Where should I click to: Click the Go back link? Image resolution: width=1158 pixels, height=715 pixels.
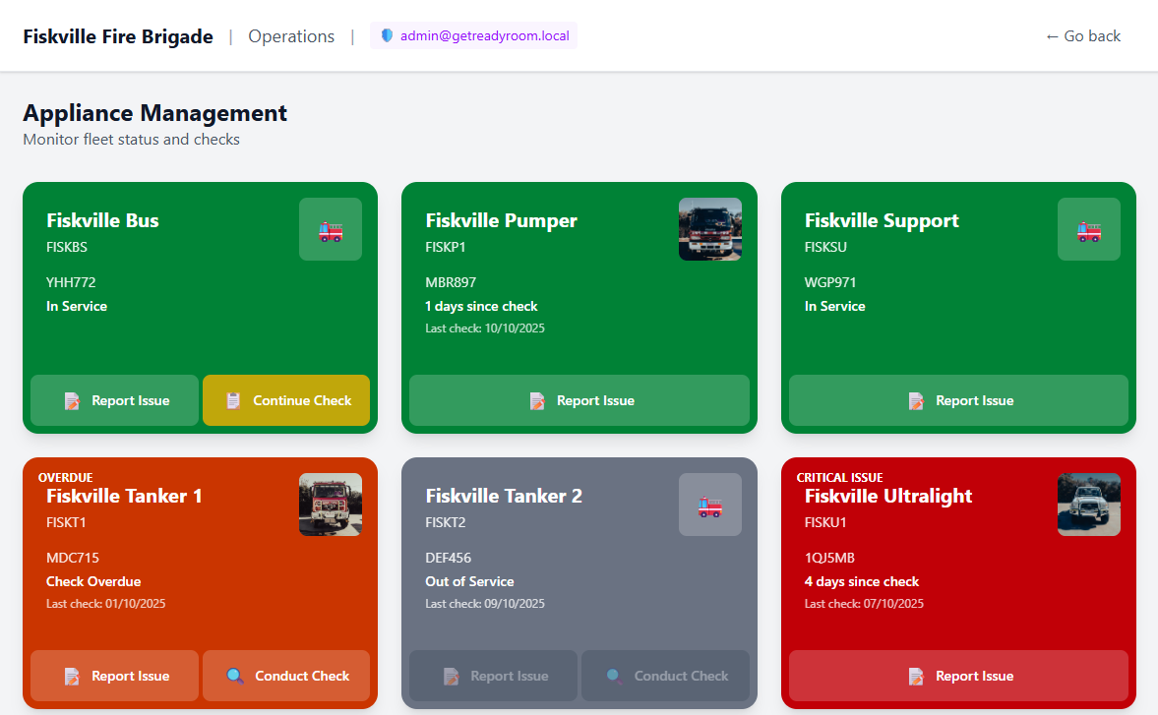[1082, 35]
